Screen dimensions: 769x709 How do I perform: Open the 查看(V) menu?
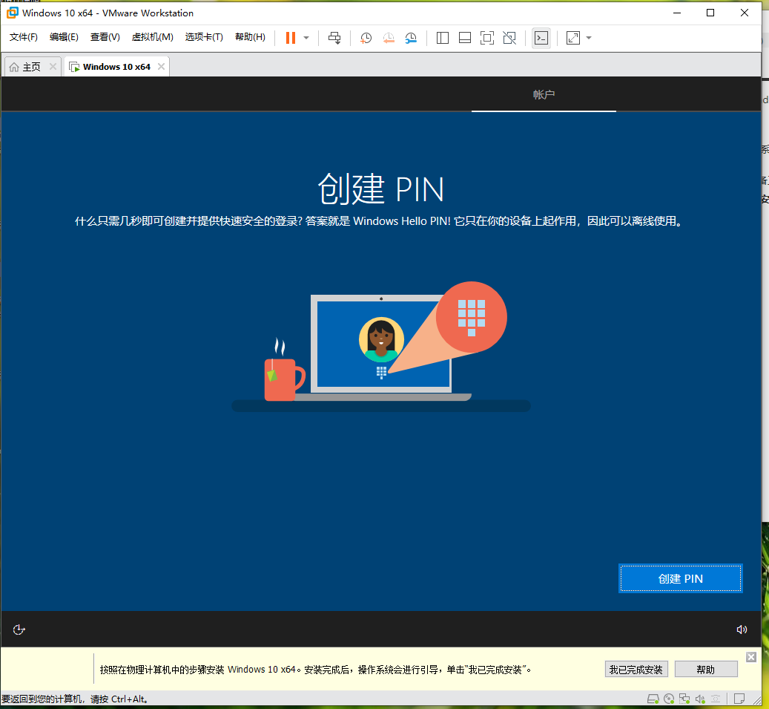coord(105,37)
